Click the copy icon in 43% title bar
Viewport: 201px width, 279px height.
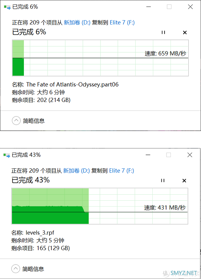7,155
